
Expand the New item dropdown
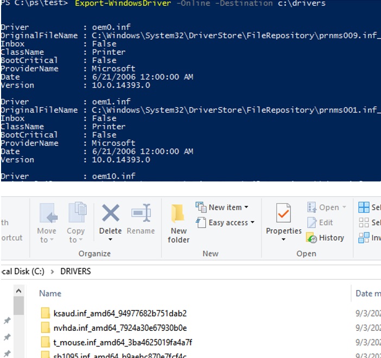[222, 208]
